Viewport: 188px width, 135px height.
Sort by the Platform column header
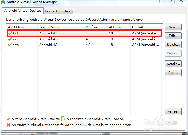tap(96, 27)
